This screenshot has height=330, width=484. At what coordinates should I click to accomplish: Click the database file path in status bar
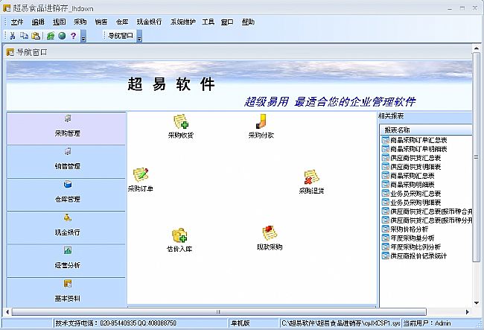click(341, 323)
